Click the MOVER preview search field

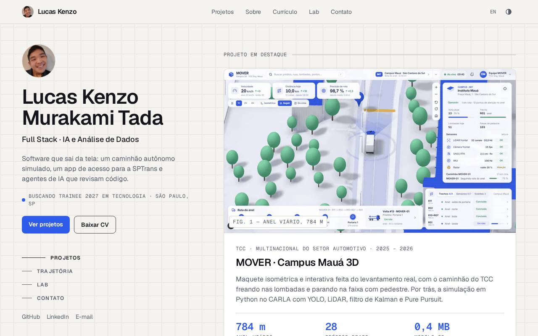pos(307,74)
